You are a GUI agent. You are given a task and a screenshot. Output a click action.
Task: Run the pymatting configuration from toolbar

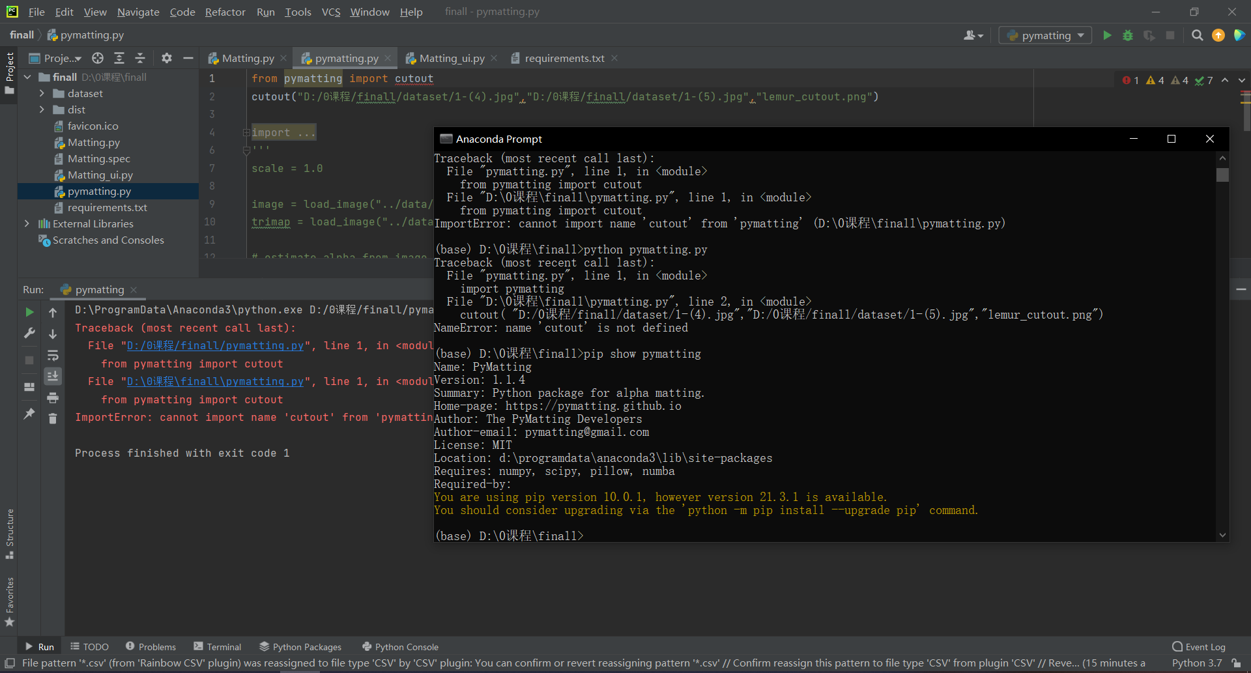coord(1107,35)
